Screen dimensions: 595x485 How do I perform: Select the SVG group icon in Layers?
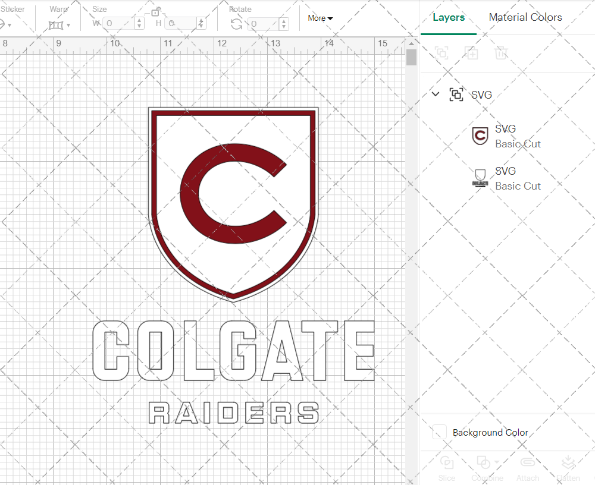pos(456,95)
